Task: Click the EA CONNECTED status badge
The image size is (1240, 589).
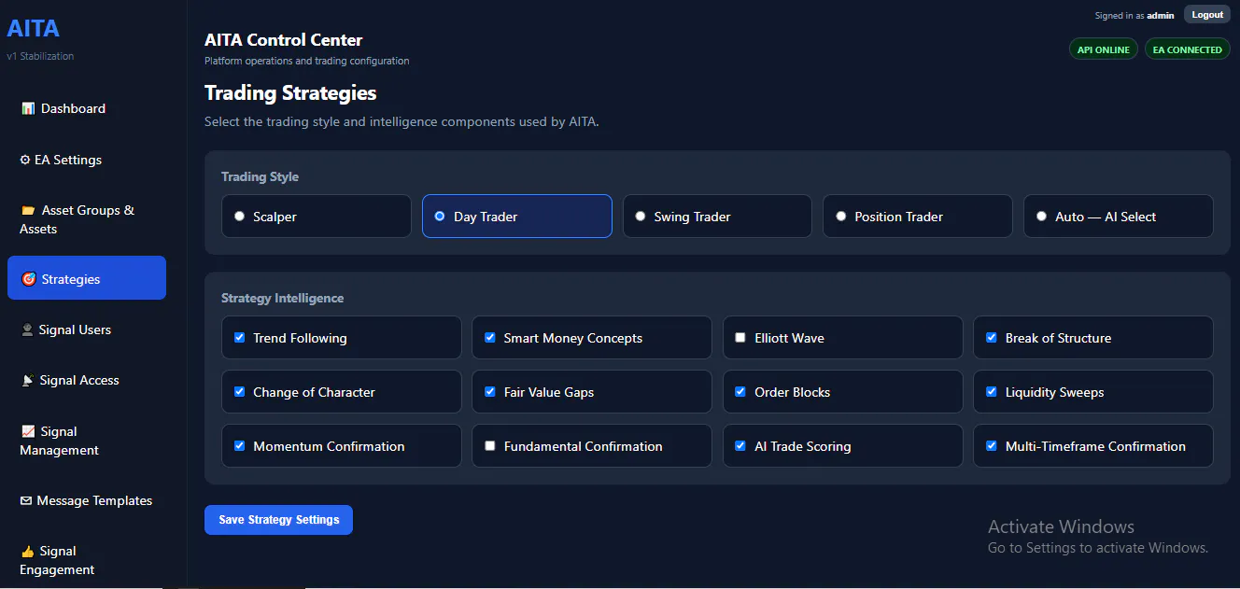Action: point(1187,49)
